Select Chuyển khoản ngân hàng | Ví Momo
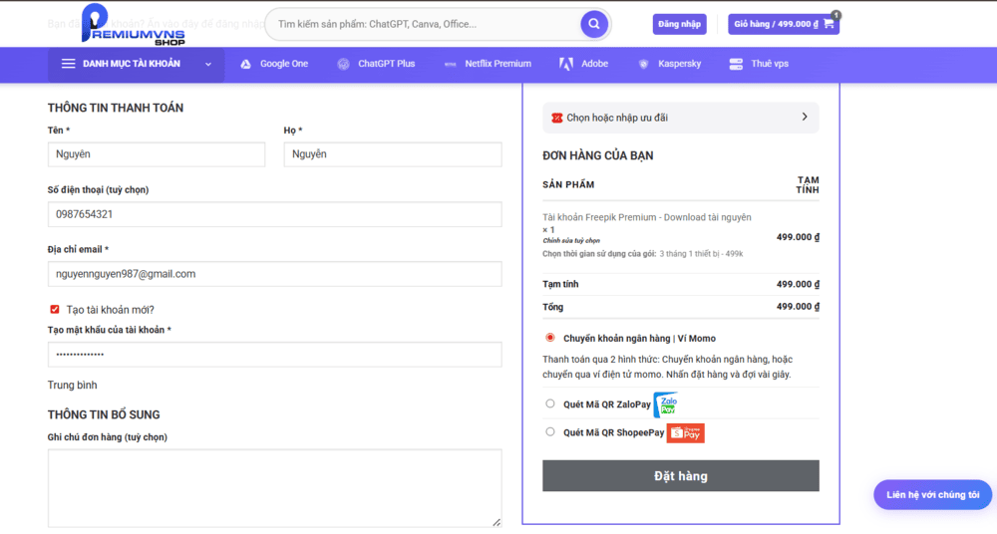This screenshot has height=534, width=997. pos(550,338)
